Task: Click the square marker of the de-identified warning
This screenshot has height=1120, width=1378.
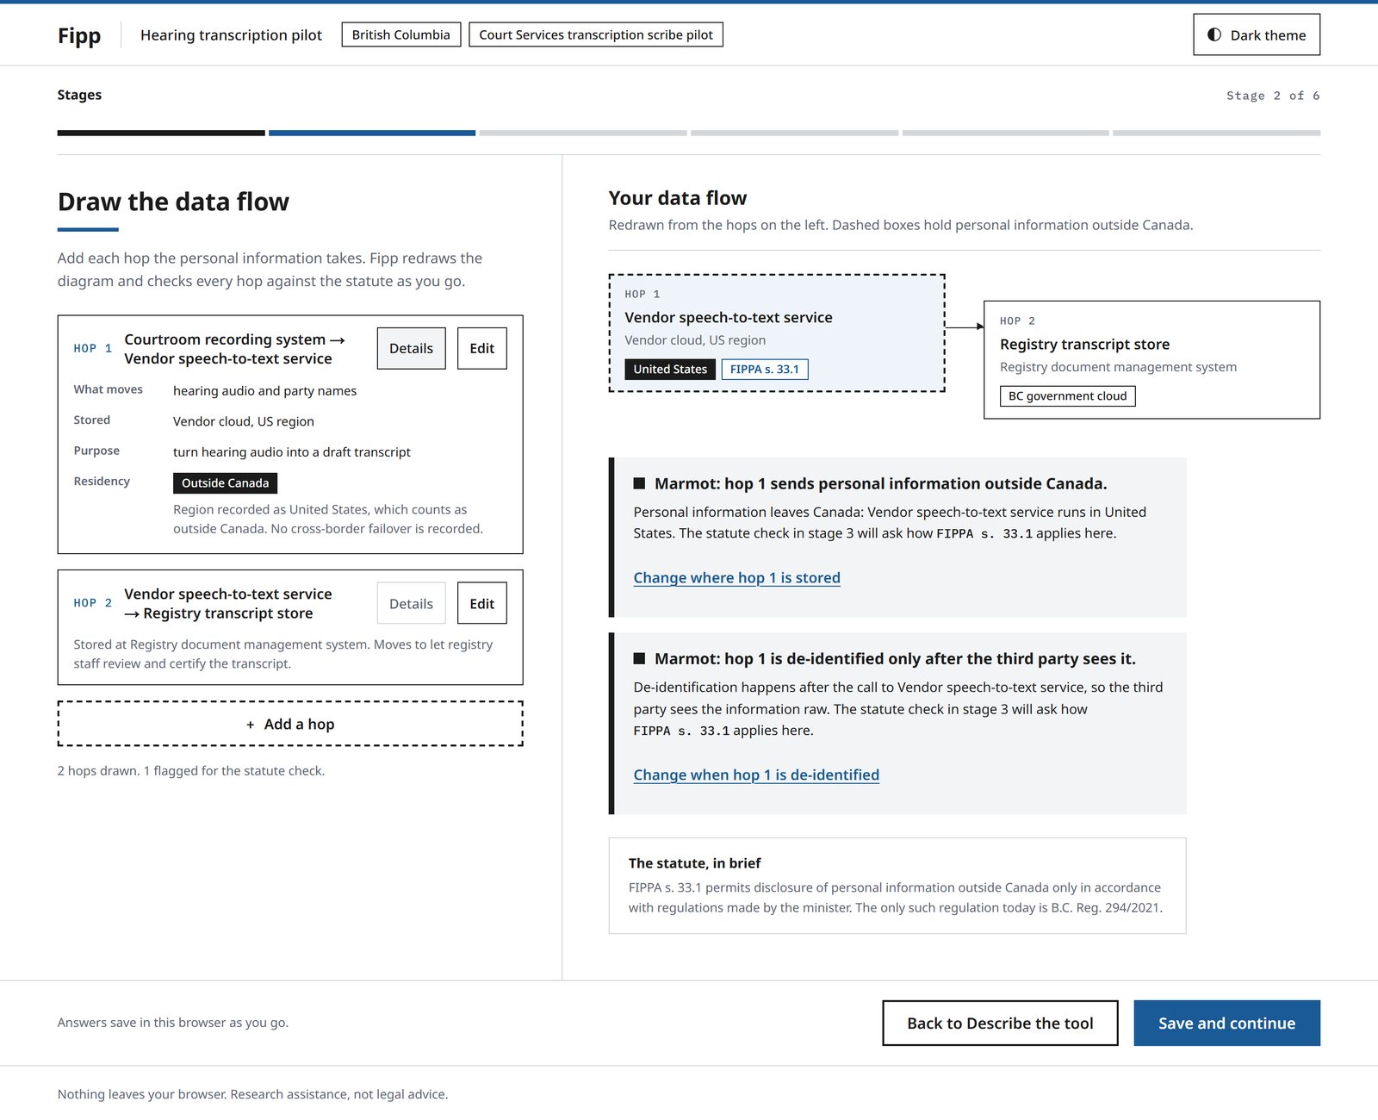Action: coord(639,658)
